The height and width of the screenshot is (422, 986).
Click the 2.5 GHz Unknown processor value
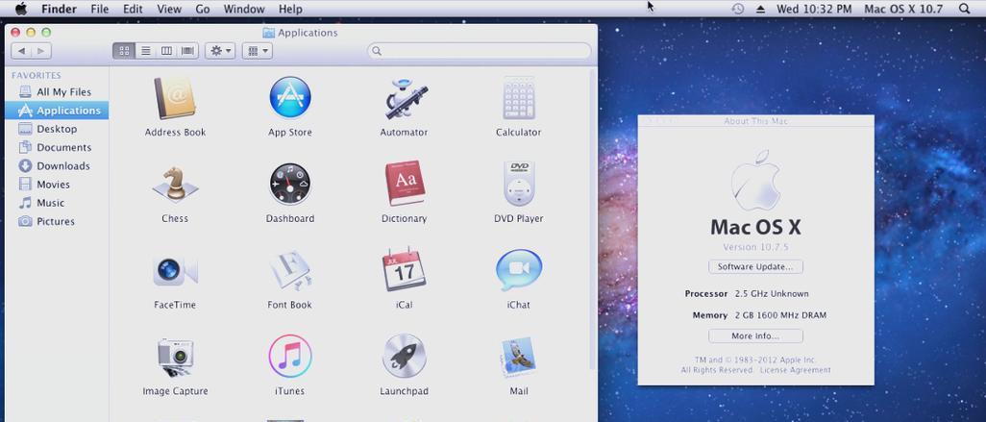(772, 294)
